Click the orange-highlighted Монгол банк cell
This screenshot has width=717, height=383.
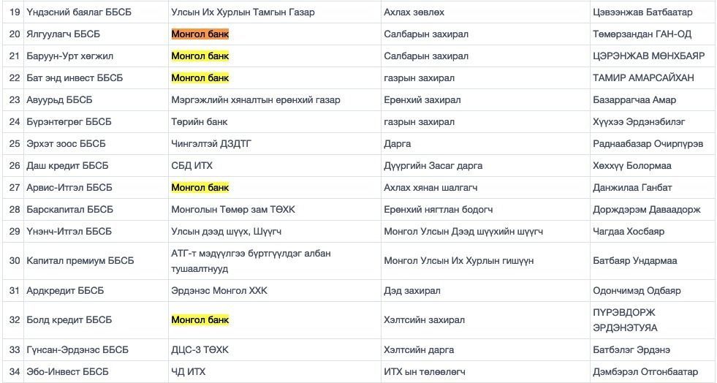coord(200,34)
